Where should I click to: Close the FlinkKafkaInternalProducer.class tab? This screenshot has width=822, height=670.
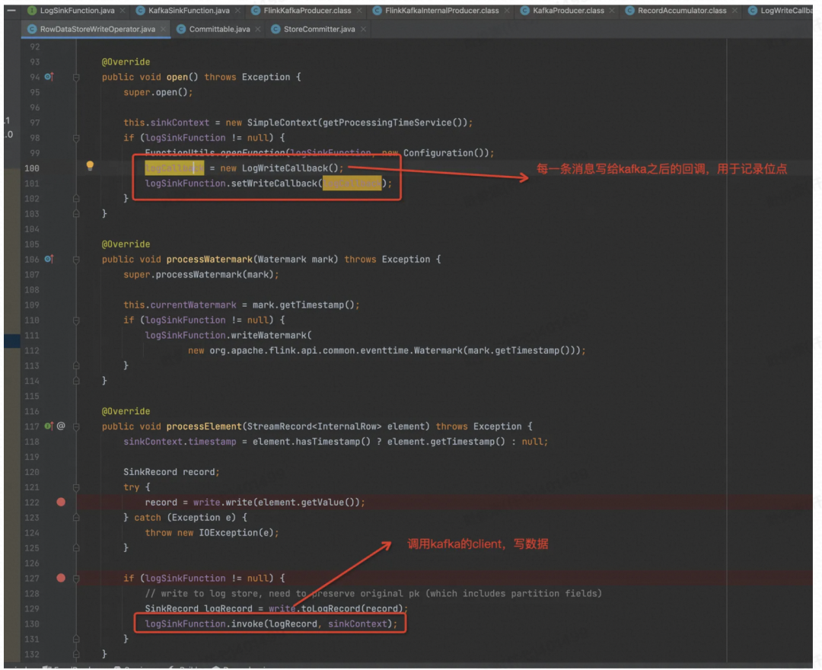point(507,11)
